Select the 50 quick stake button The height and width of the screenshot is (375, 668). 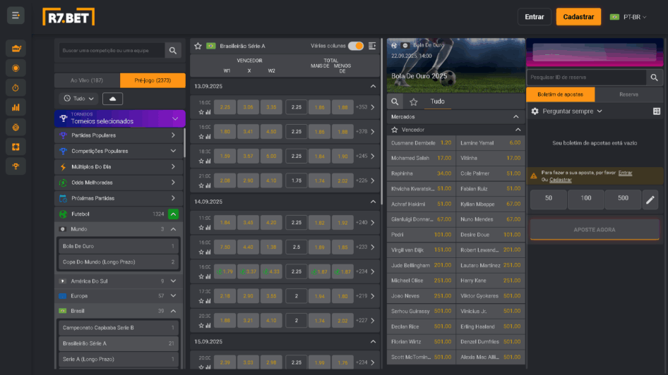(x=549, y=199)
